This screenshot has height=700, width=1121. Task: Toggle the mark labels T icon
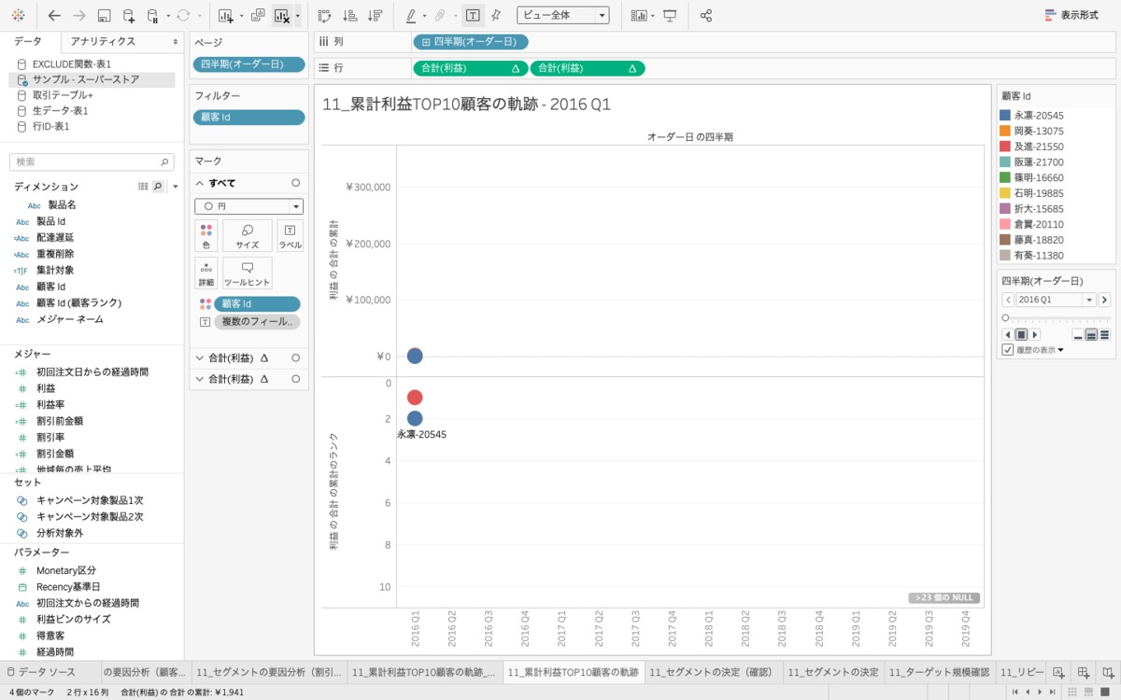[x=474, y=16]
